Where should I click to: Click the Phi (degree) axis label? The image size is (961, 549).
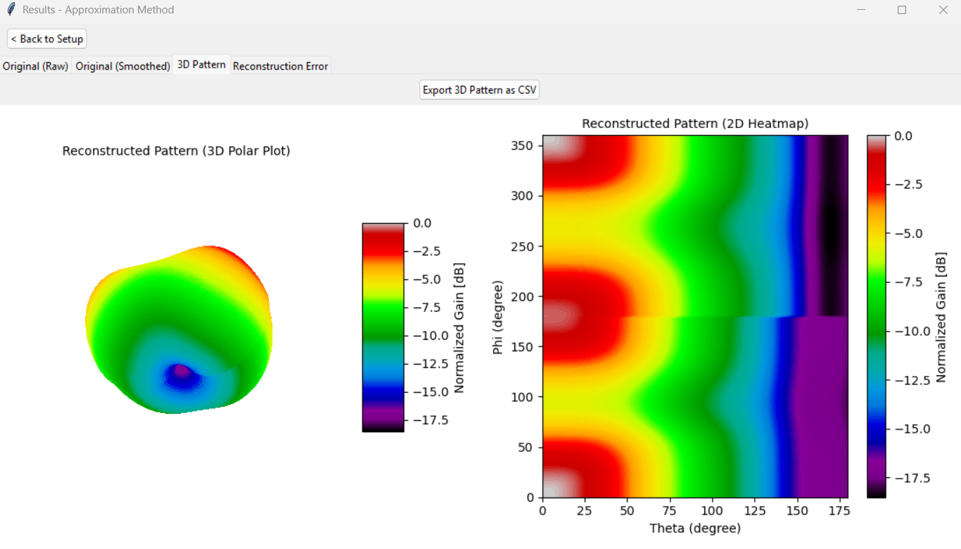(x=498, y=317)
